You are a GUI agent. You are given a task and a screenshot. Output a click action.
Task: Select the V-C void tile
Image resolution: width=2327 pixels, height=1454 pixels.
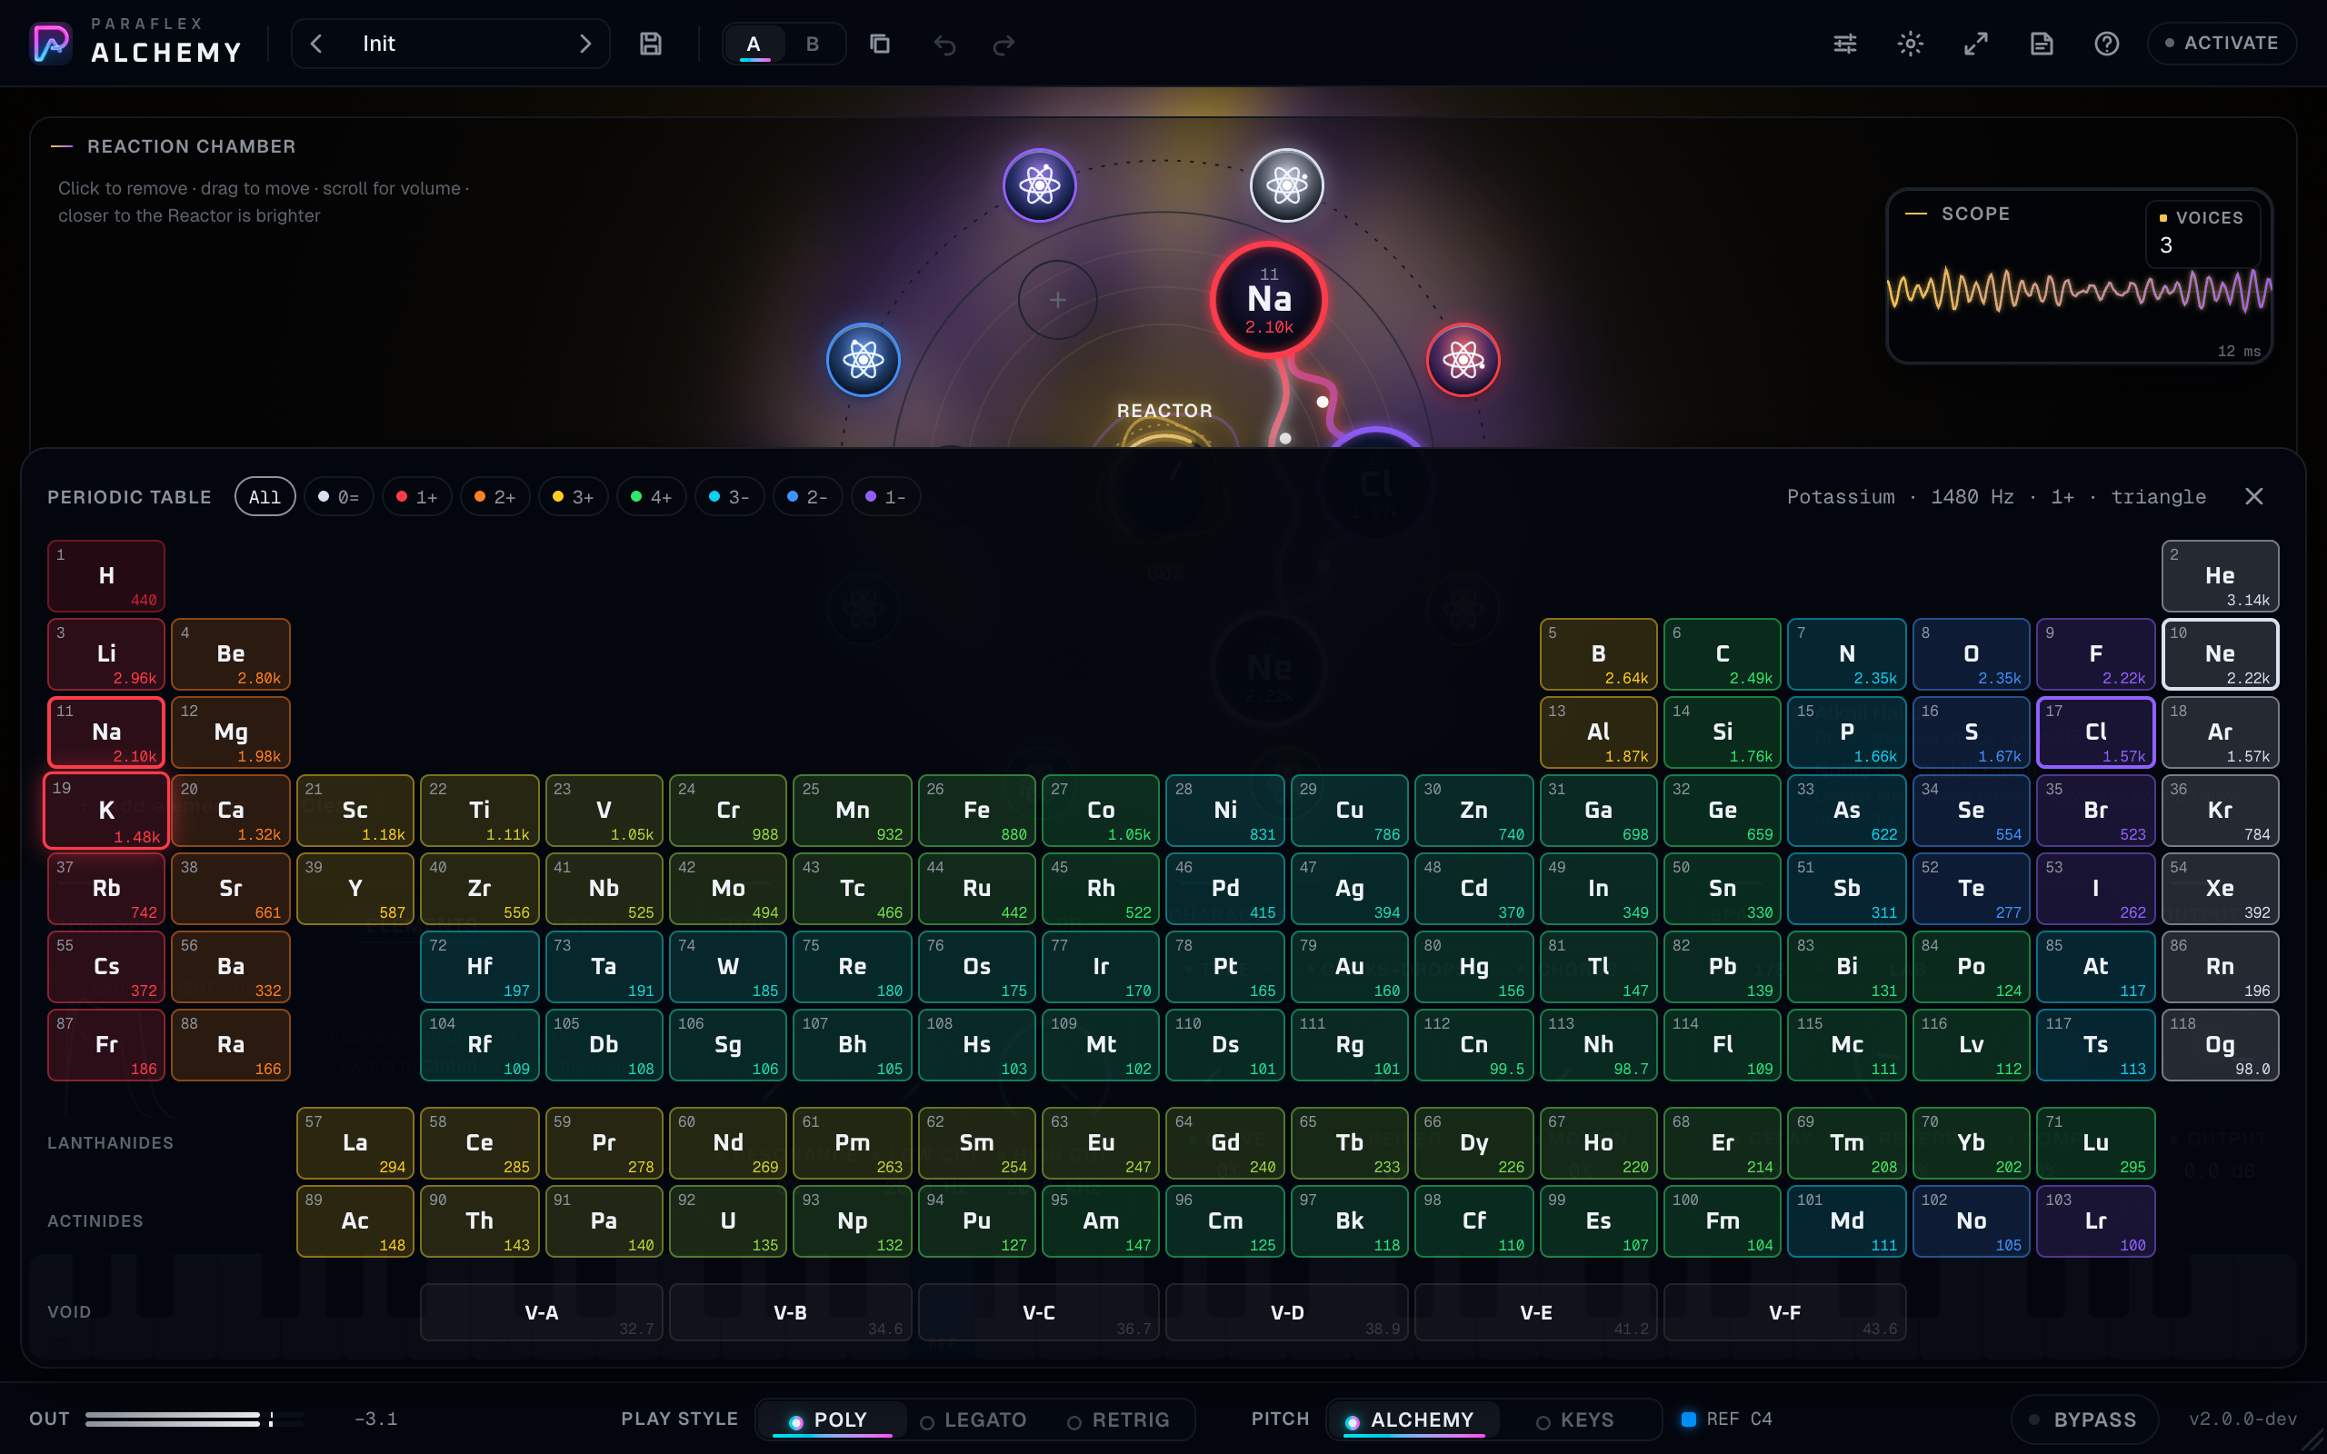tap(1038, 1312)
